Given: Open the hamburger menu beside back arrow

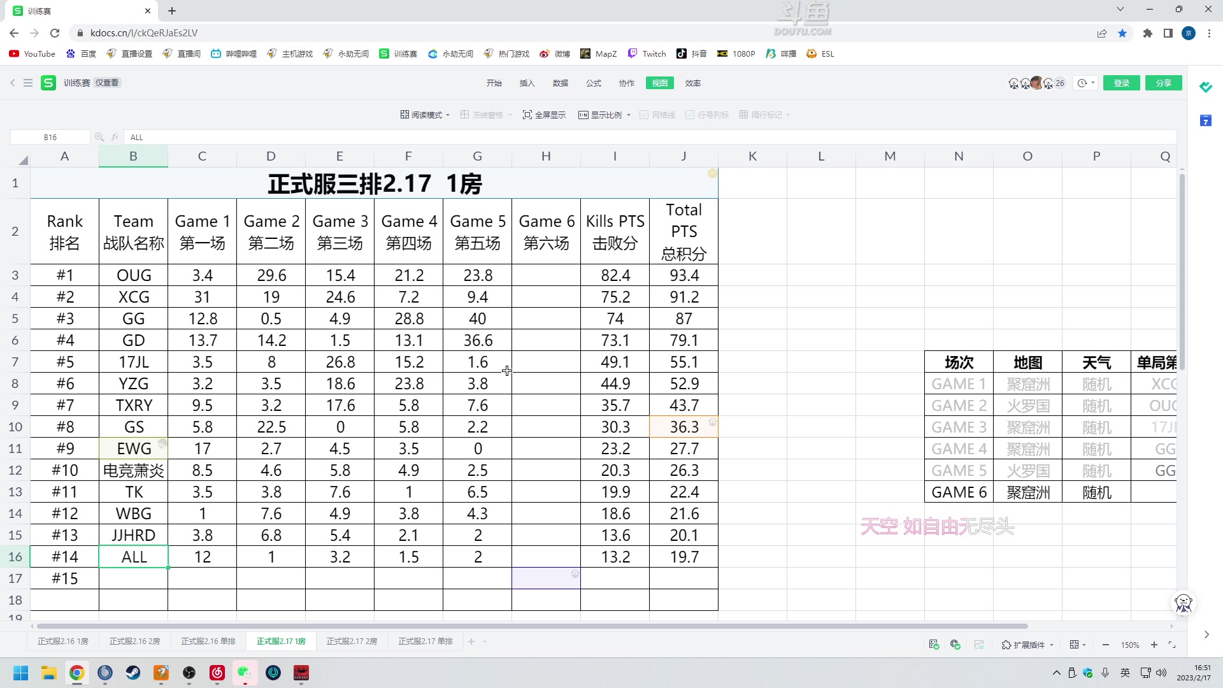Looking at the screenshot, I should pos(28,83).
